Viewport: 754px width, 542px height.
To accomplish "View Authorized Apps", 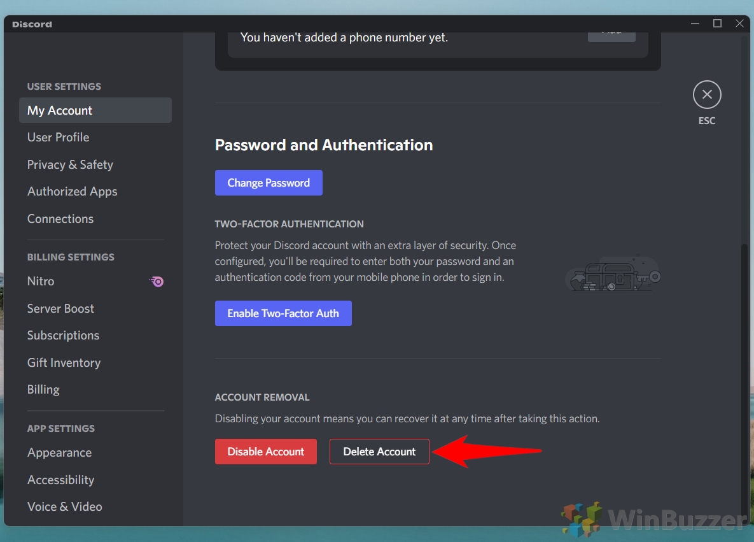I will point(72,191).
